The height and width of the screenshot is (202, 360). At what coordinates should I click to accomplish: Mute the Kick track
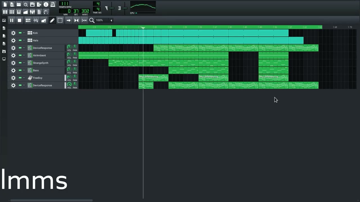click(20, 33)
